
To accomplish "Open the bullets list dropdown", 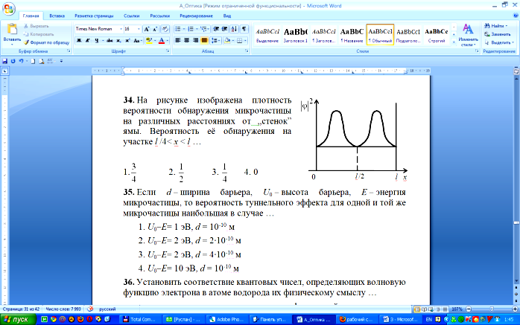I will coord(184,29).
